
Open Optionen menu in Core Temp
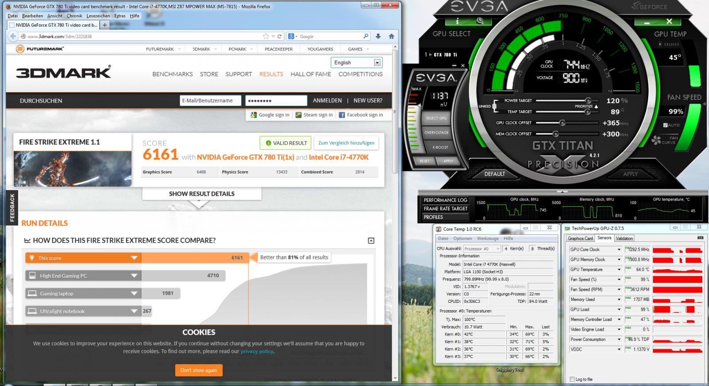462,238
